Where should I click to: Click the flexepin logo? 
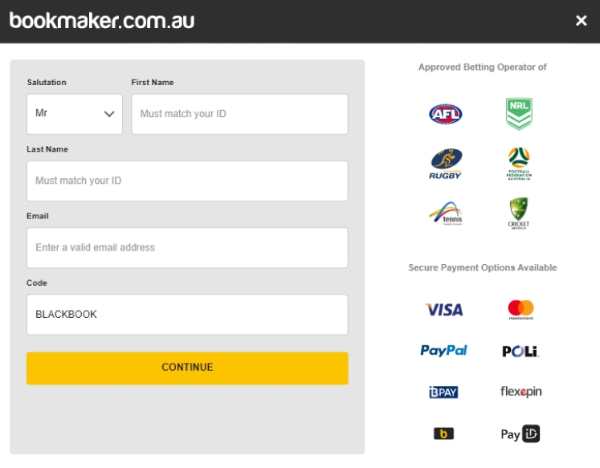[520, 392]
